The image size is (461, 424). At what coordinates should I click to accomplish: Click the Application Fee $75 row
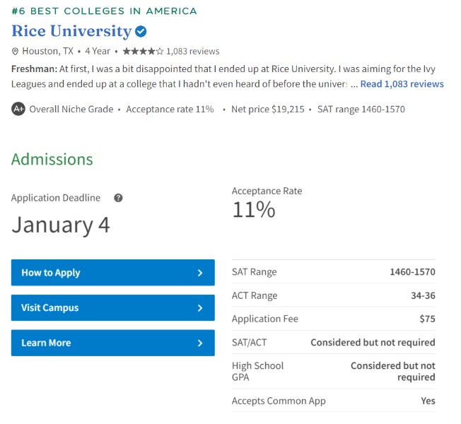(x=334, y=319)
